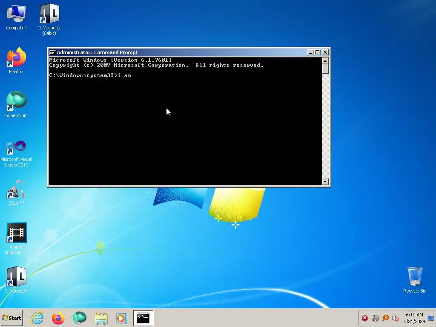Image resolution: width=436 pixels, height=327 pixels.
Task: Maximize the Command Prompt window
Action: coord(317,52)
